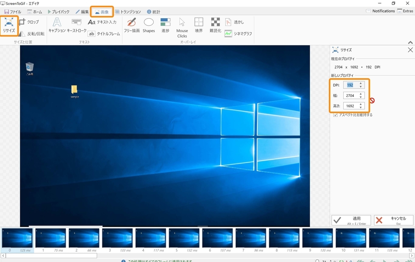
Task: Increase DPI with the up arrow
Action: 360,84
